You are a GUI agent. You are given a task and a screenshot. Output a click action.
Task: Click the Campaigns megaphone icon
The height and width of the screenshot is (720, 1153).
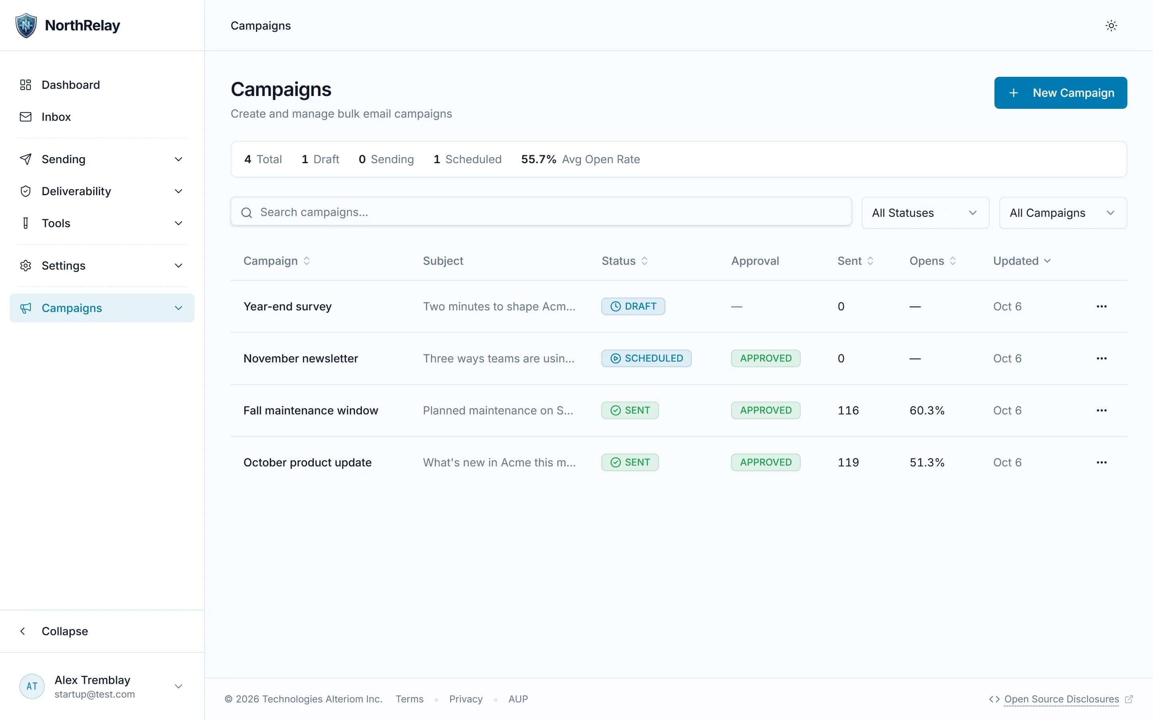tap(26, 308)
